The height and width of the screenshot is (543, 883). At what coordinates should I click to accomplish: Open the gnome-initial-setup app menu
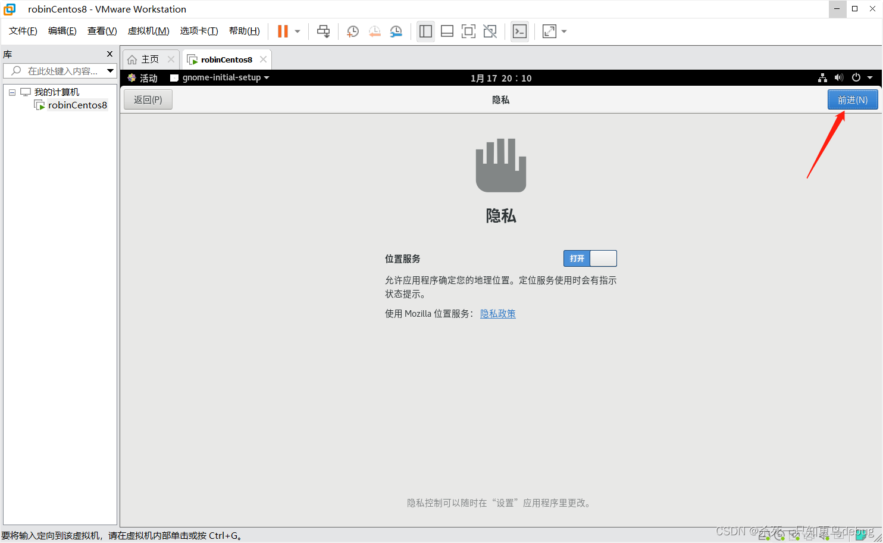click(x=220, y=78)
